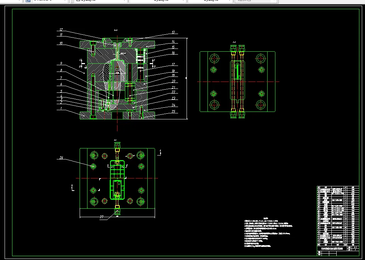Open the lineweight ByLayer dropdown

point(210,1)
